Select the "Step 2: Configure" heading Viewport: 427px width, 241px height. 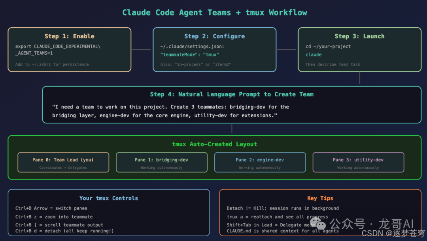(x=215, y=36)
